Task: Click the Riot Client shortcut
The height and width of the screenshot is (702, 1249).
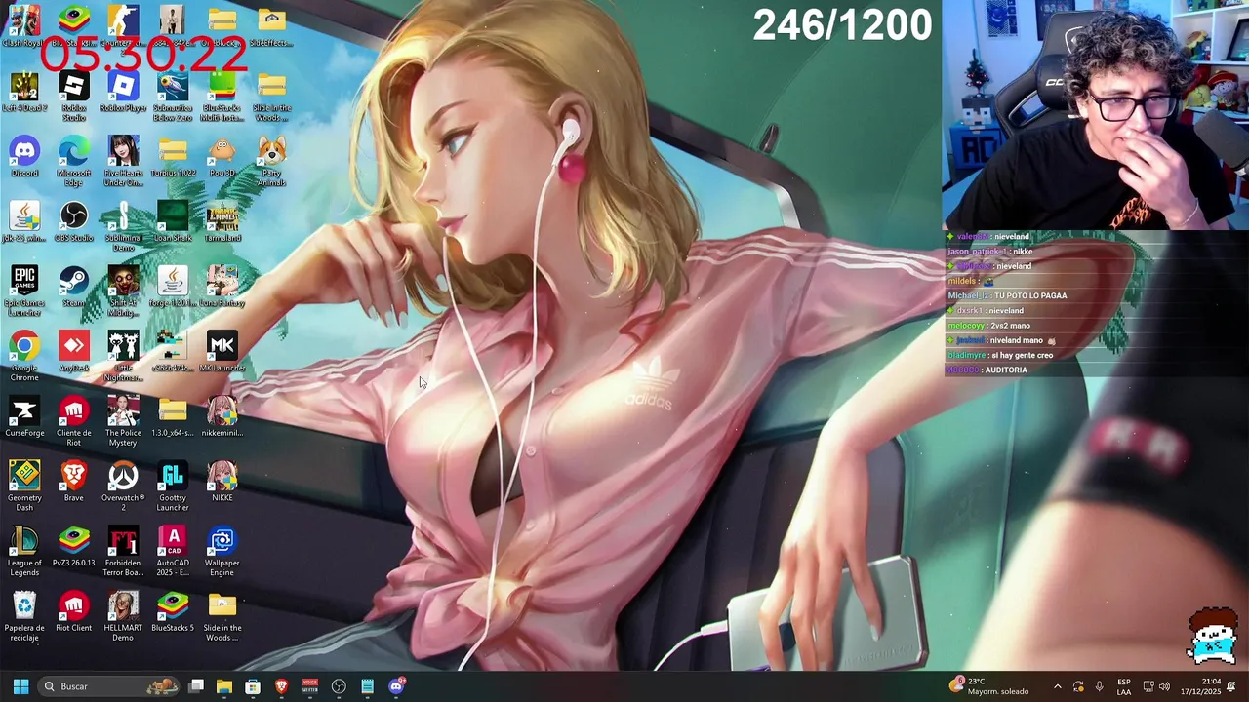Action: (73, 612)
